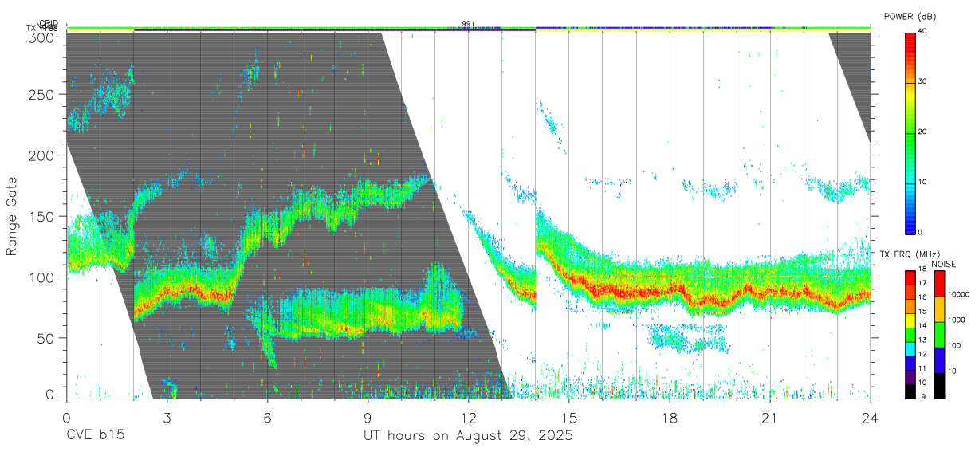Click the green swatch in the NOISE legend
979x452 pixels.
point(938,334)
